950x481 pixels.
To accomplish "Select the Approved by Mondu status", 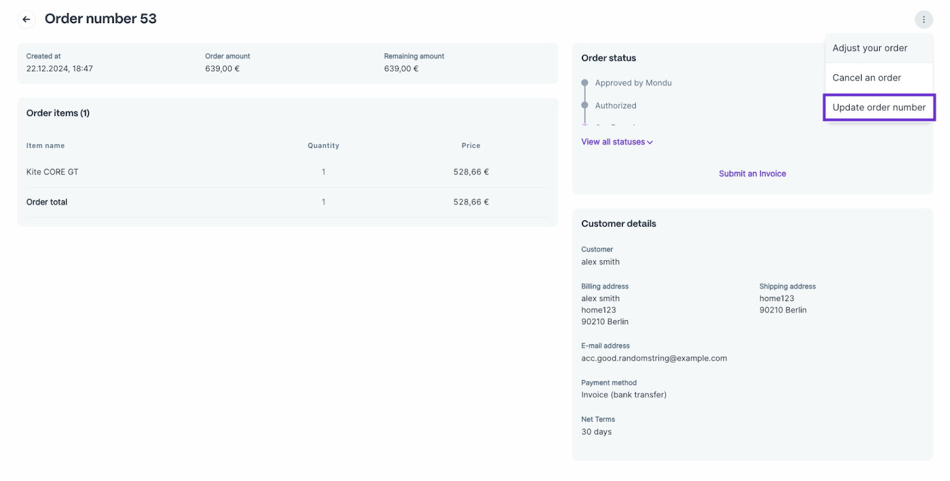I will coord(633,83).
